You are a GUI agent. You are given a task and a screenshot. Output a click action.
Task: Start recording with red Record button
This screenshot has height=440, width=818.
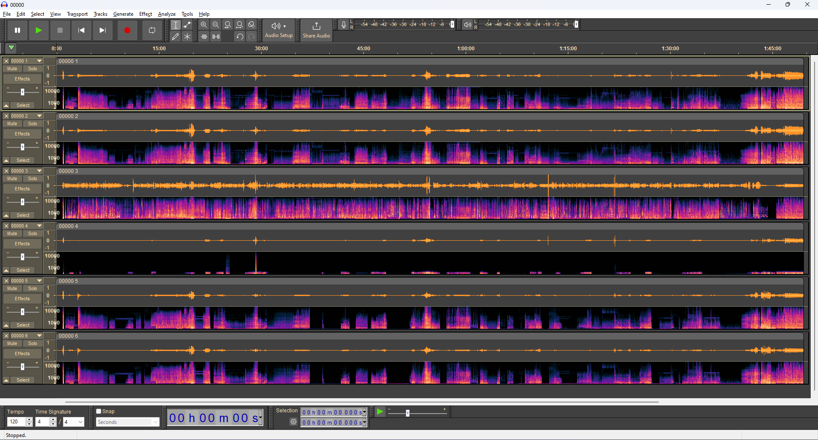[127, 30]
